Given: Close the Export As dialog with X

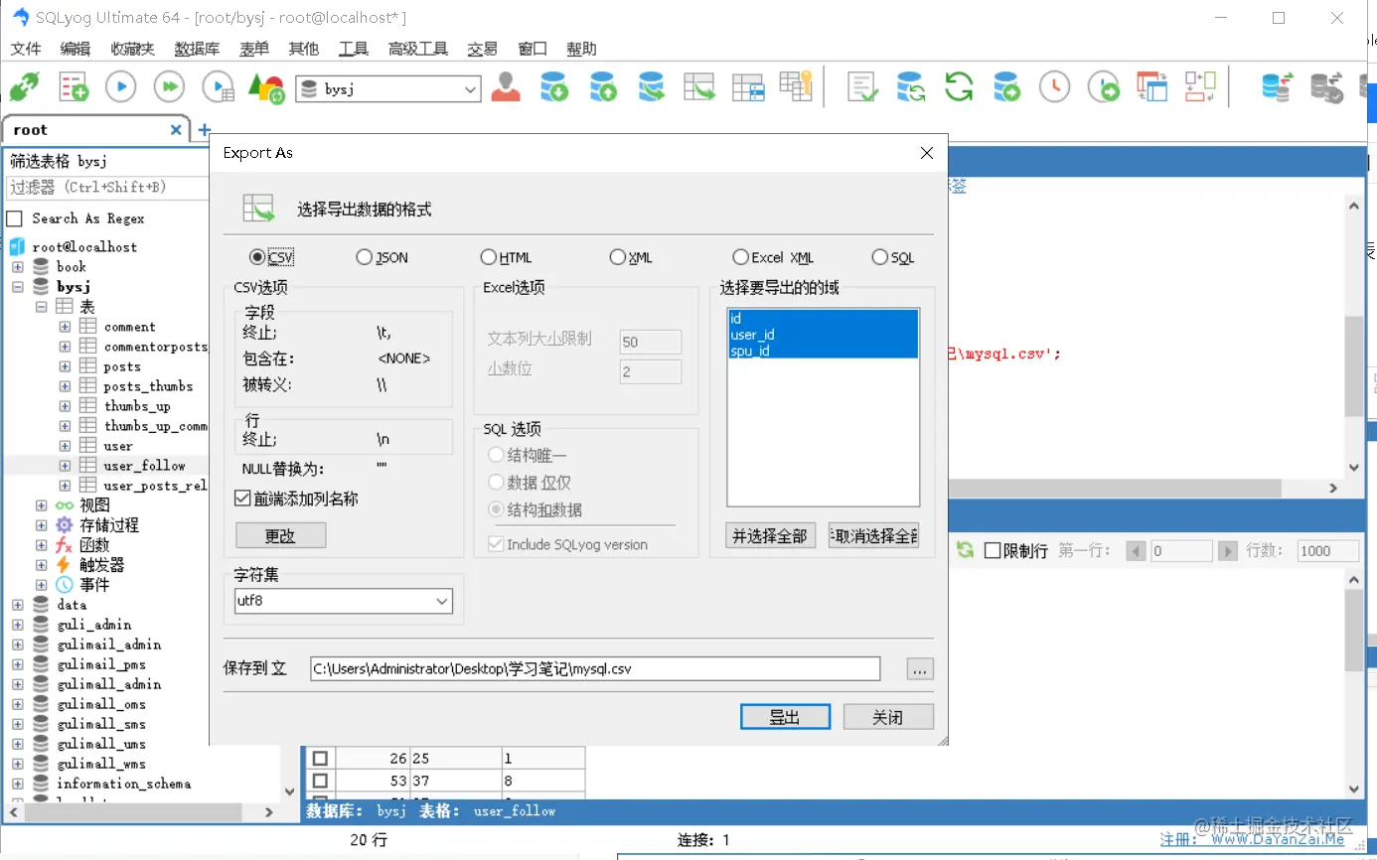Looking at the screenshot, I should 927,153.
